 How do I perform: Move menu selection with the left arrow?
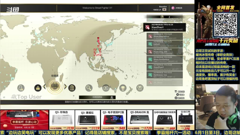point(44,87)
